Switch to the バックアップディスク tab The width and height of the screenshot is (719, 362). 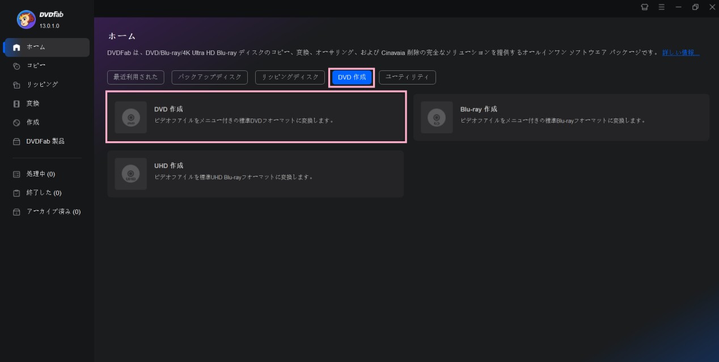(210, 77)
